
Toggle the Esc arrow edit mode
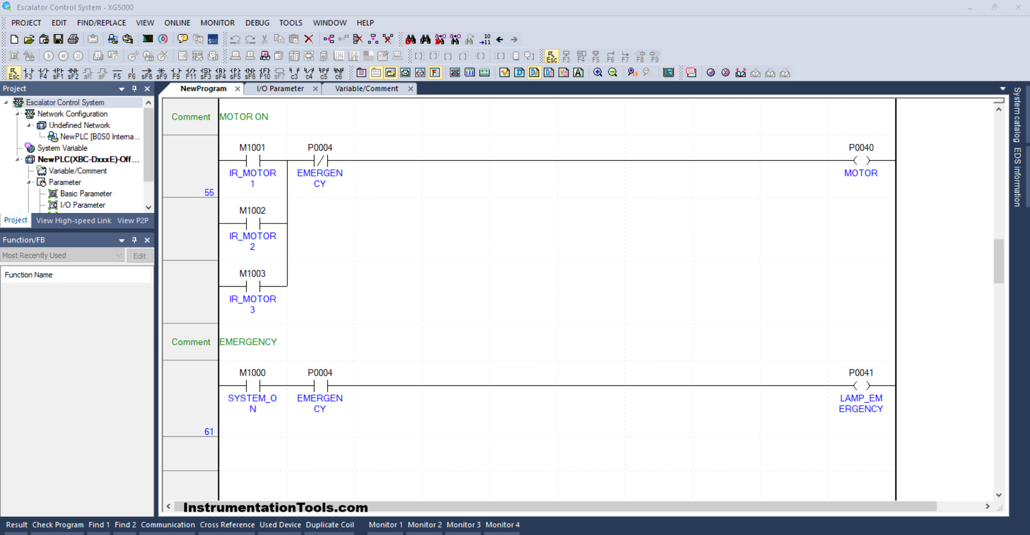coord(13,72)
